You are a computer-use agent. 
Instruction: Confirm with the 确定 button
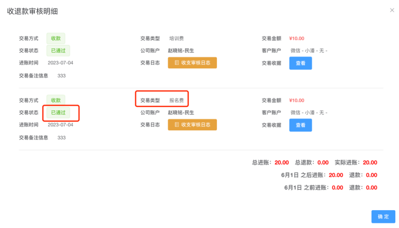(383, 217)
